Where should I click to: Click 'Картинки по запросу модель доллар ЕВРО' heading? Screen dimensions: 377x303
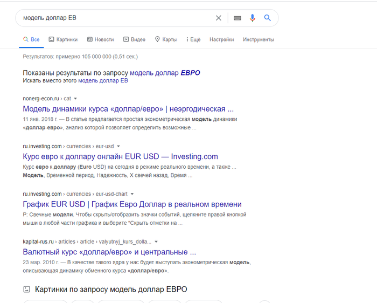[x=111, y=290]
